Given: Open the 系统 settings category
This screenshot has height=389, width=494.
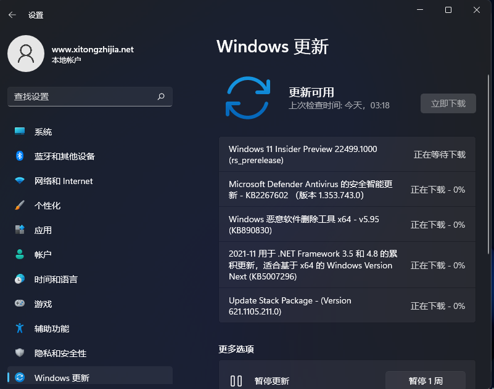Looking at the screenshot, I should 90,132.
